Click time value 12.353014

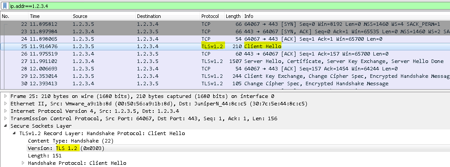click(x=43, y=76)
